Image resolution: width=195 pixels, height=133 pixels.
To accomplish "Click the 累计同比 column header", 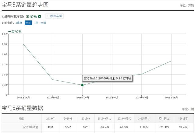I will pos(164,119).
